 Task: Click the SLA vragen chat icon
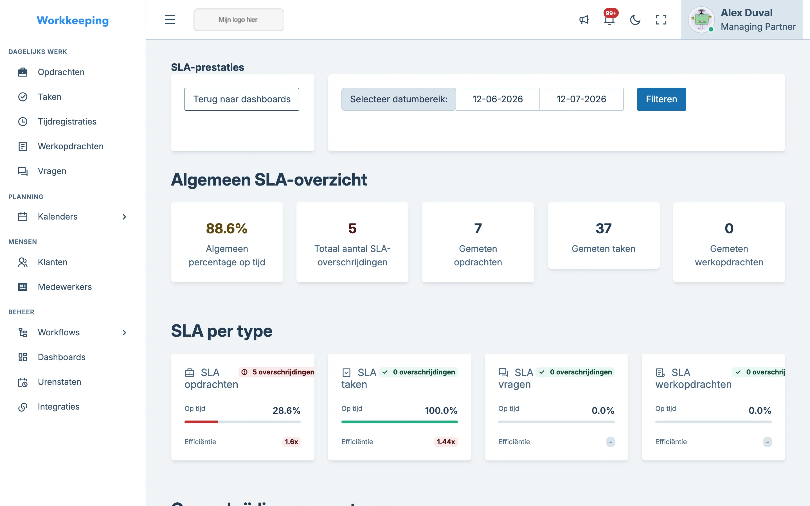[503, 372]
